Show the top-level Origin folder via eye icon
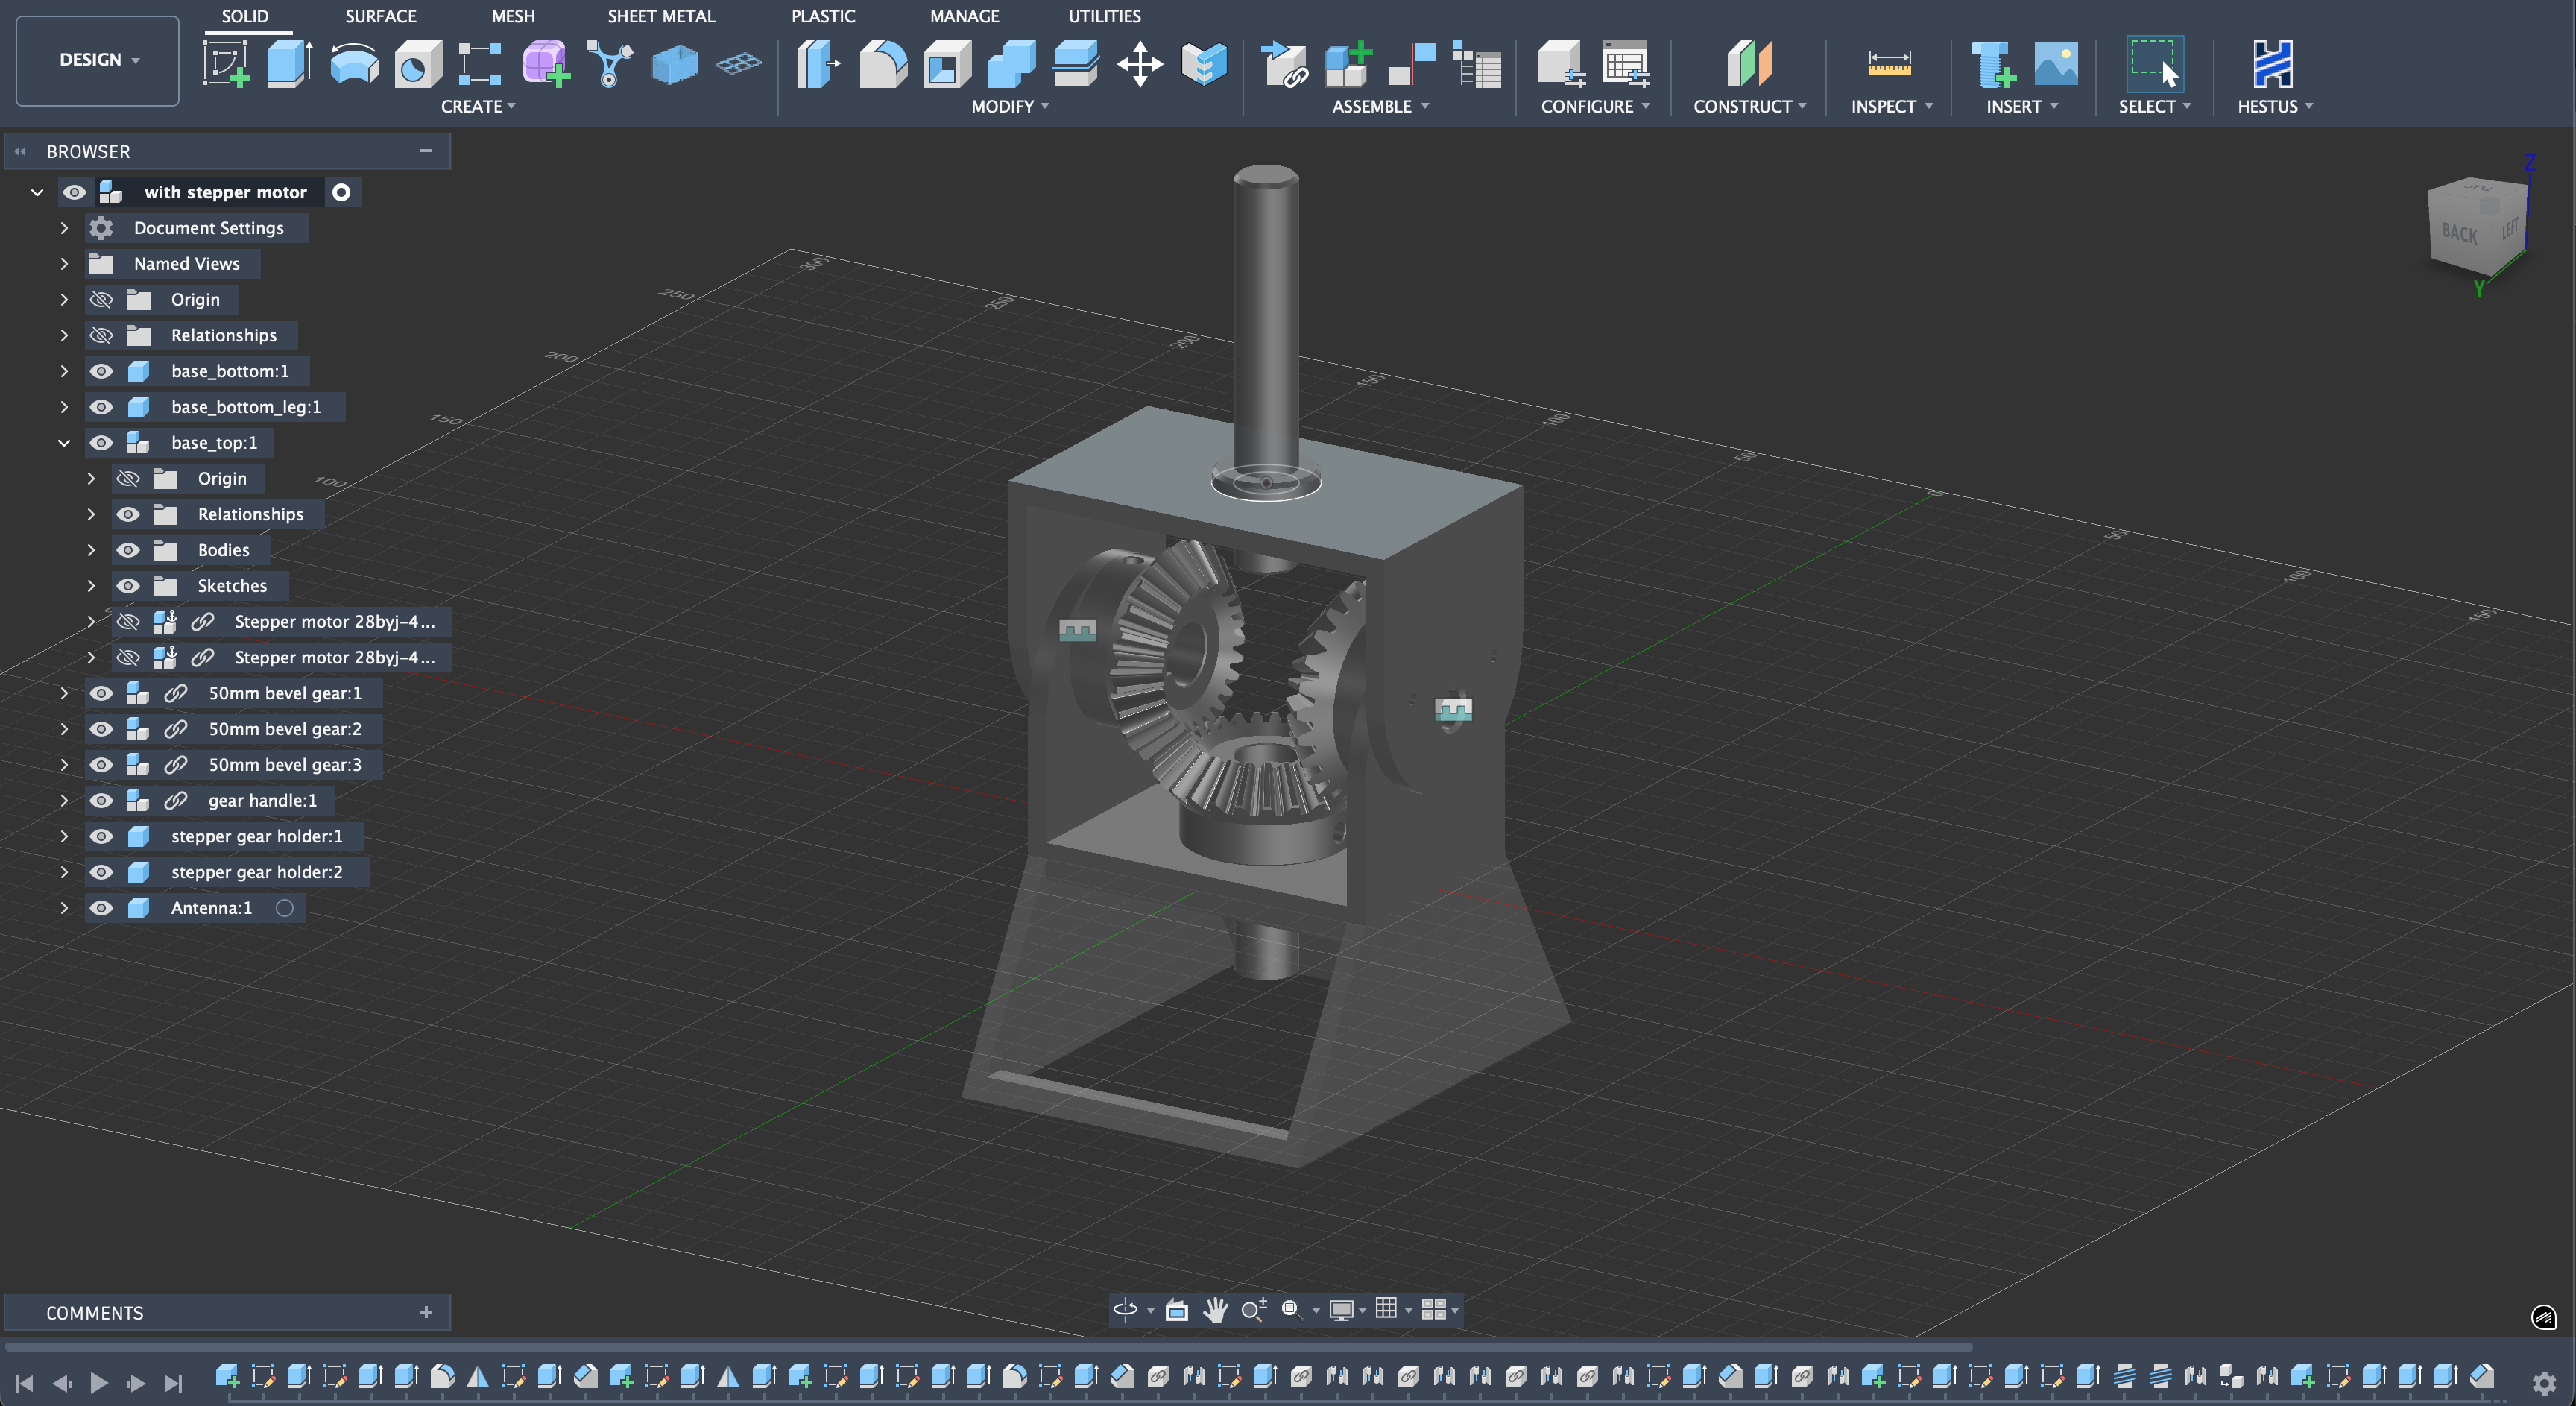The height and width of the screenshot is (1406, 2576). 101,300
